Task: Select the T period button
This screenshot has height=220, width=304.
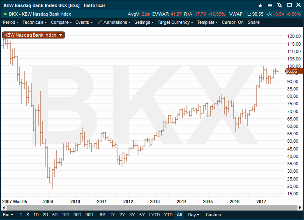Action: (x=21, y=215)
